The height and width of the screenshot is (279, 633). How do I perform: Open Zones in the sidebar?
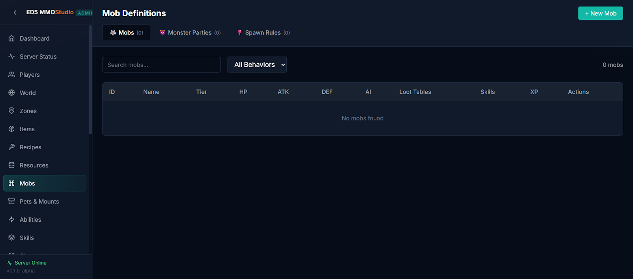(44, 111)
